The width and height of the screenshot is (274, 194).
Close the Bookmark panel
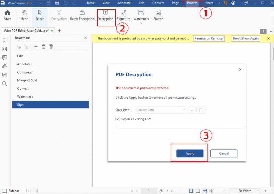click(x=85, y=38)
